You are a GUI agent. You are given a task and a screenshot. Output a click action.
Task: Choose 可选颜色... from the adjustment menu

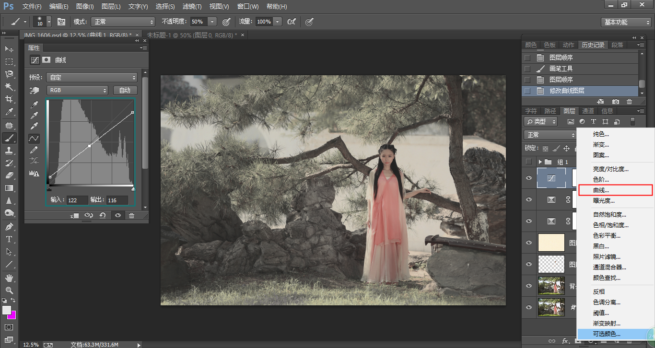pyautogui.click(x=616, y=334)
